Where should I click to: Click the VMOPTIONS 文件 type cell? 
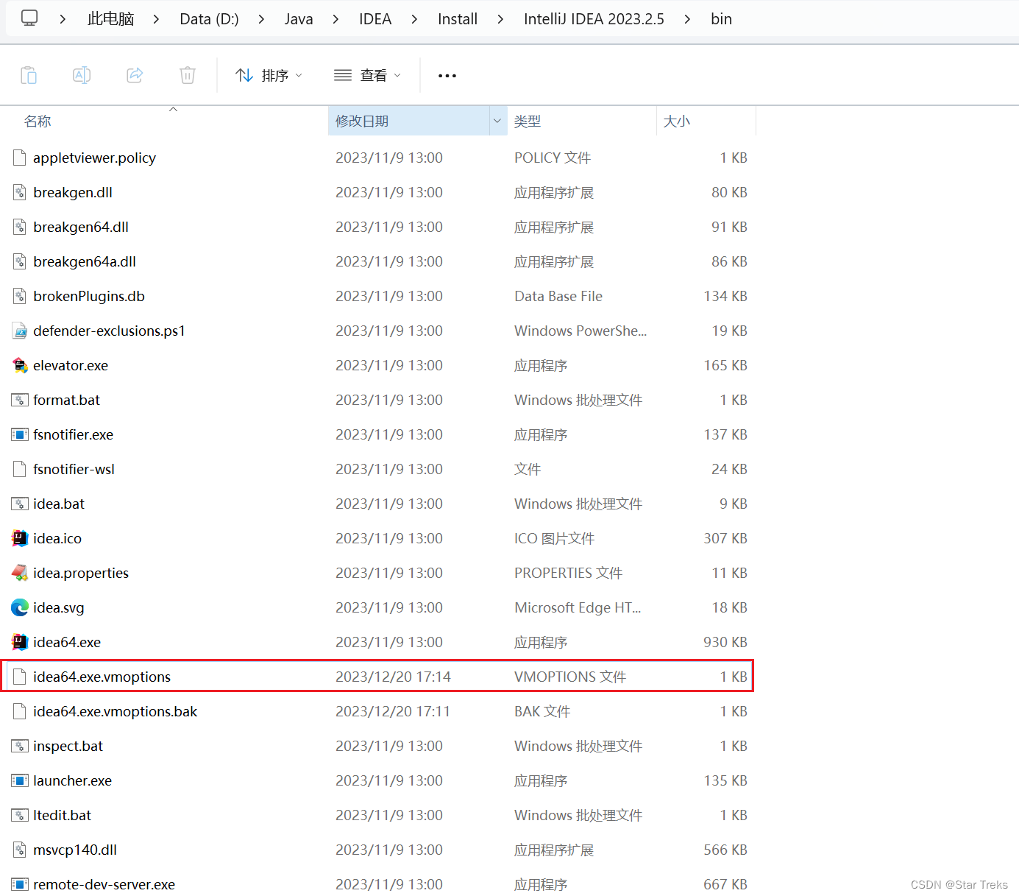click(570, 677)
